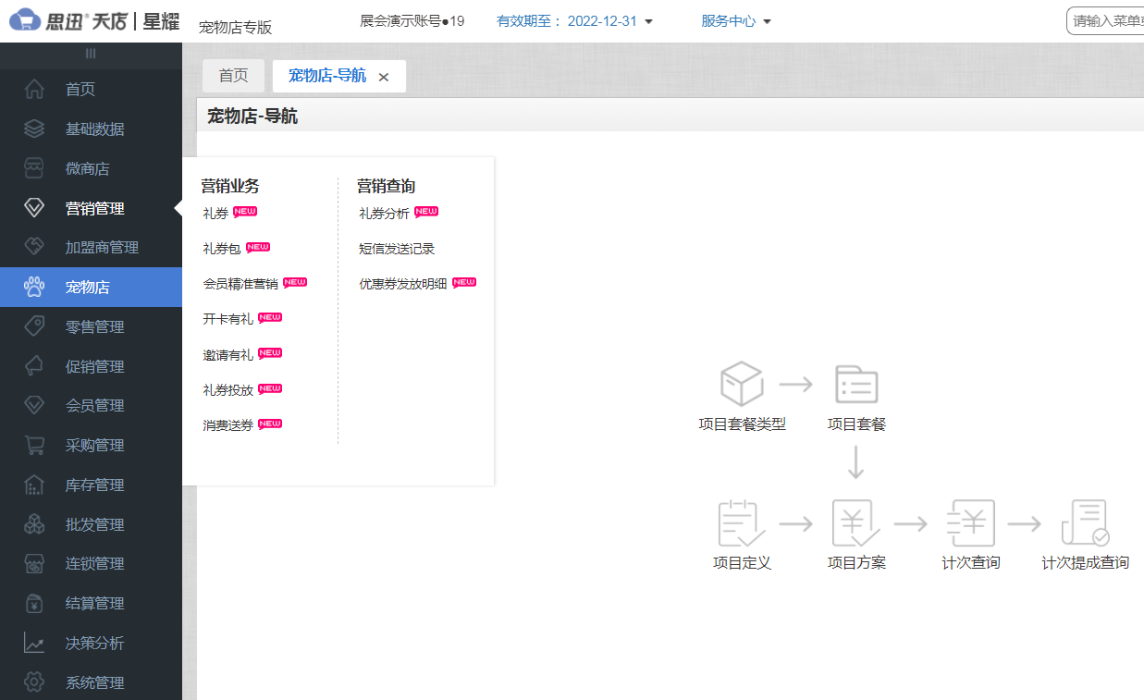
Task: Open the 加盟商管理 sidebar icon
Action: click(x=34, y=247)
